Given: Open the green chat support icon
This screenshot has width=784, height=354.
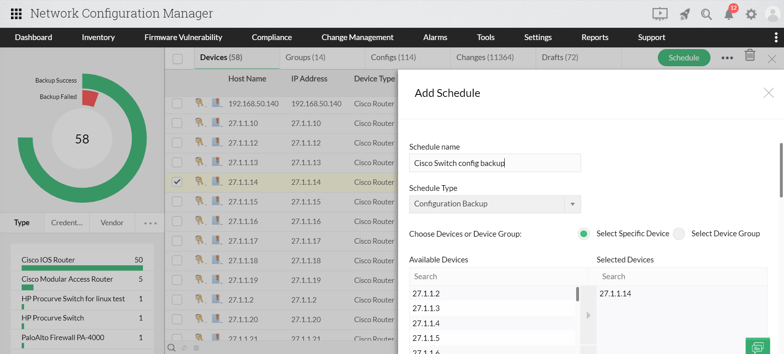Looking at the screenshot, I should pyautogui.click(x=757, y=347).
